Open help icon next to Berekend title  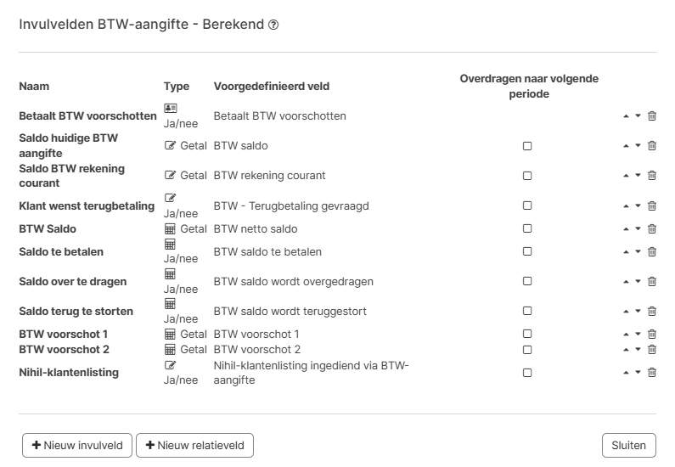point(273,25)
